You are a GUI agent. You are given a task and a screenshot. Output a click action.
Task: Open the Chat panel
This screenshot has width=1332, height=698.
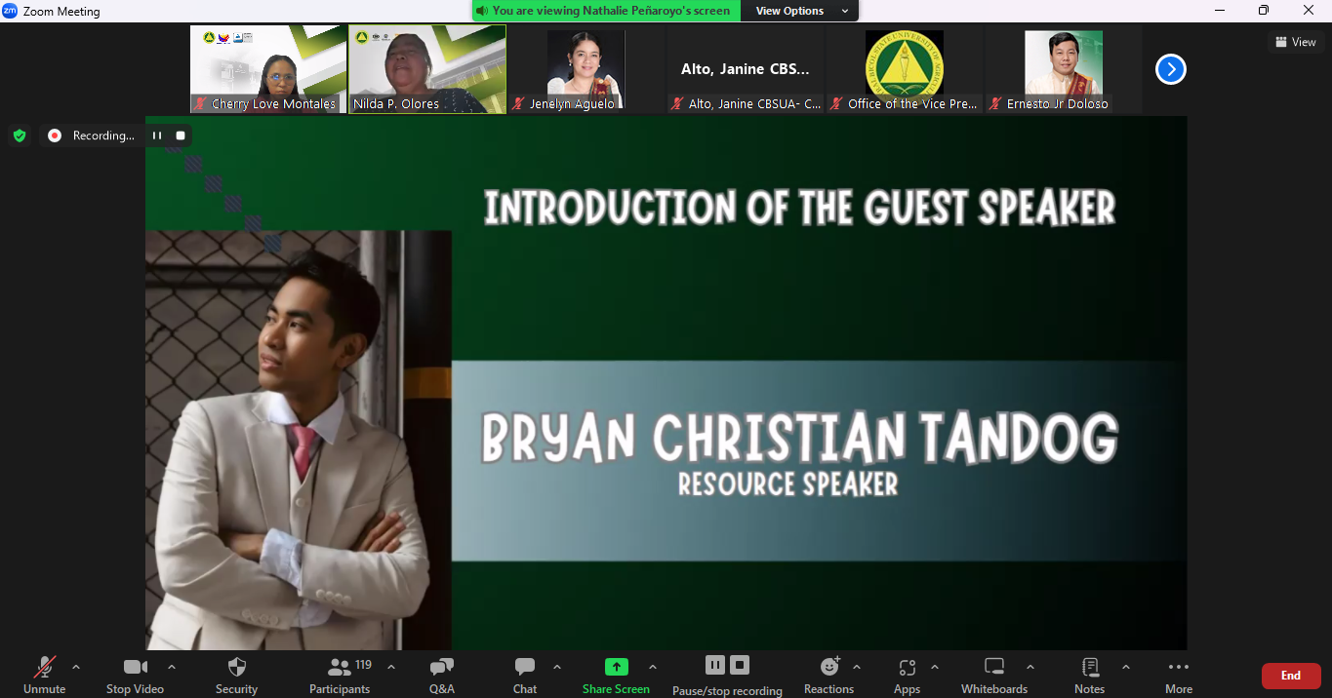(x=525, y=668)
